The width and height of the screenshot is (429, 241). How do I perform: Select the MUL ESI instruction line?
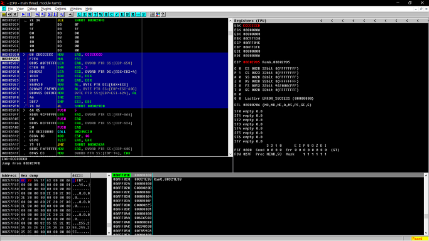[x=114, y=59]
